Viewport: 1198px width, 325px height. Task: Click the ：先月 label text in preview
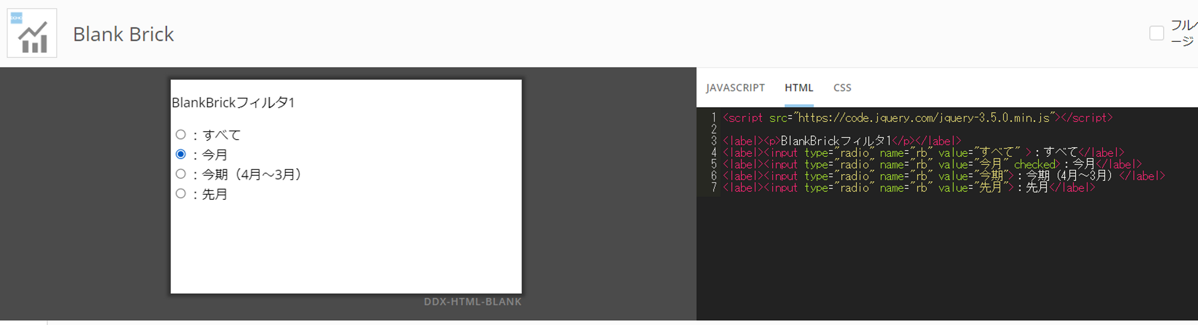pos(209,195)
